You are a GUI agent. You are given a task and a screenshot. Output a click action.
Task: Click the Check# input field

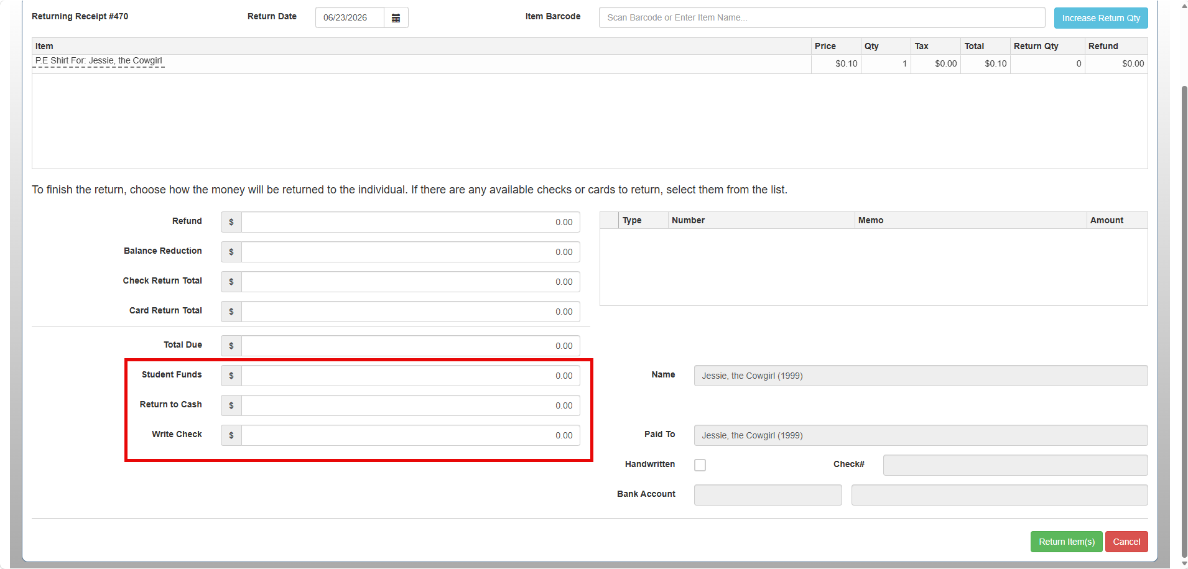[x=1015, y=465]
